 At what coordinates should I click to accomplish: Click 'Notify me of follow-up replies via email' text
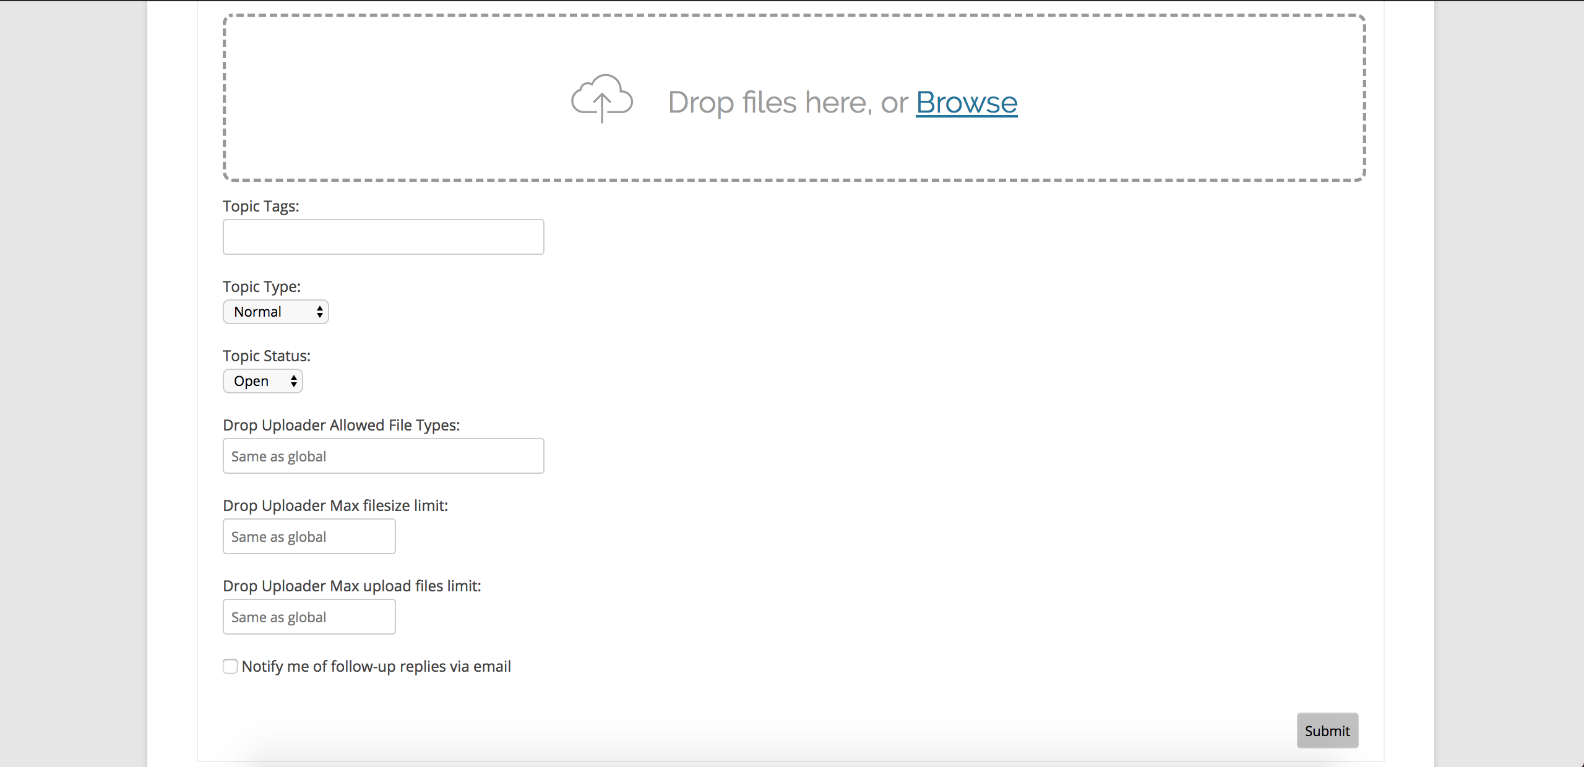pos(376,666)
